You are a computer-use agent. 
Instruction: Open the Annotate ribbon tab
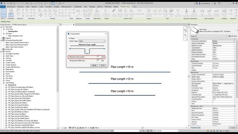click(49, 7)
